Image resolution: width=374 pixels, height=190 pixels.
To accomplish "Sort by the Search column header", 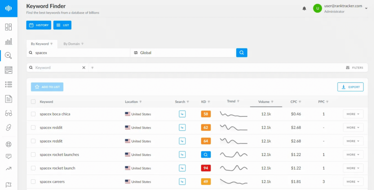I will coord(182,102).
